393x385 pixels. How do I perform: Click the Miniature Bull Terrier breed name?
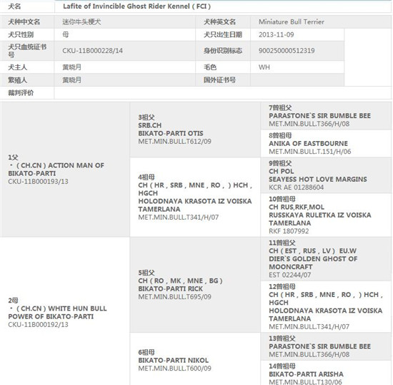[x=292, y=22]
